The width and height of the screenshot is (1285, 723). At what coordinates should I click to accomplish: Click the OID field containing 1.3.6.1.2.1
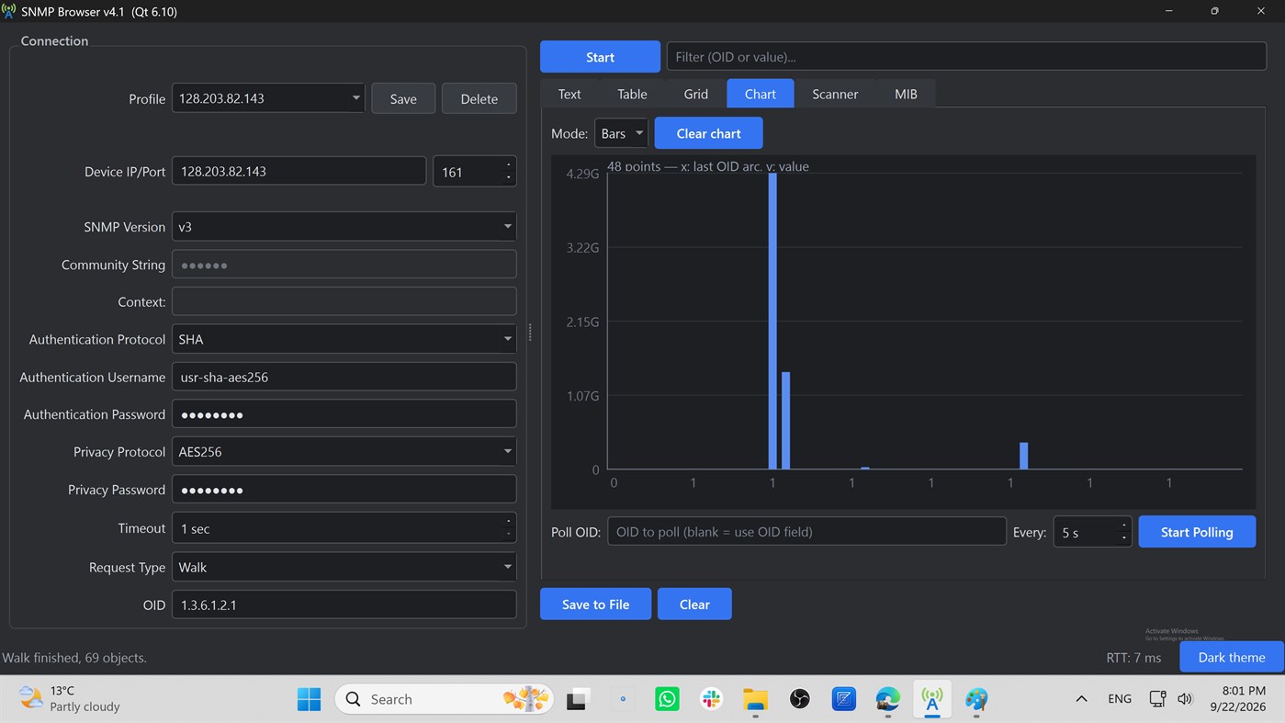click(x=344, y=604)
